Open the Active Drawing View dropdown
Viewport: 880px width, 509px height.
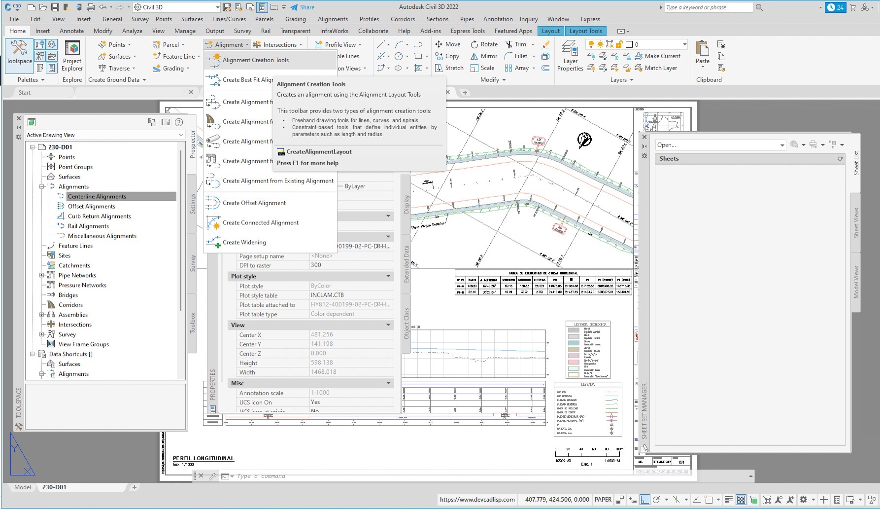tap(181, 135)
